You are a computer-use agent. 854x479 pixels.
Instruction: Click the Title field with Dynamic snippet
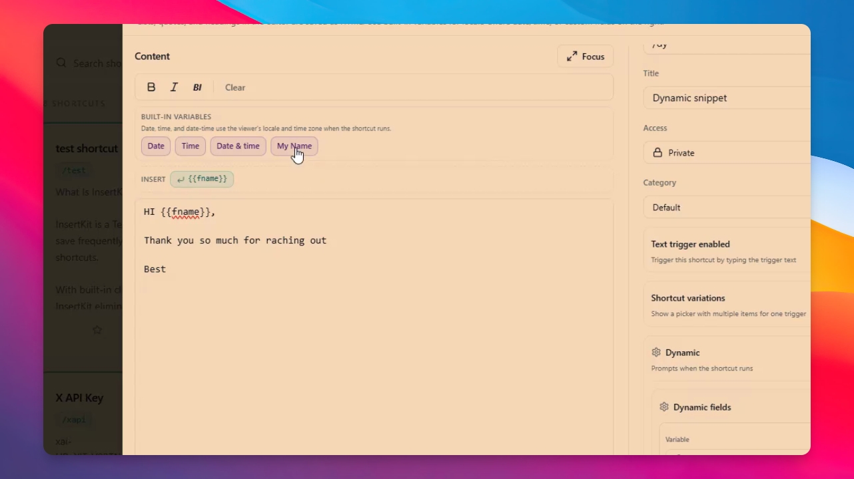point(727,98)
